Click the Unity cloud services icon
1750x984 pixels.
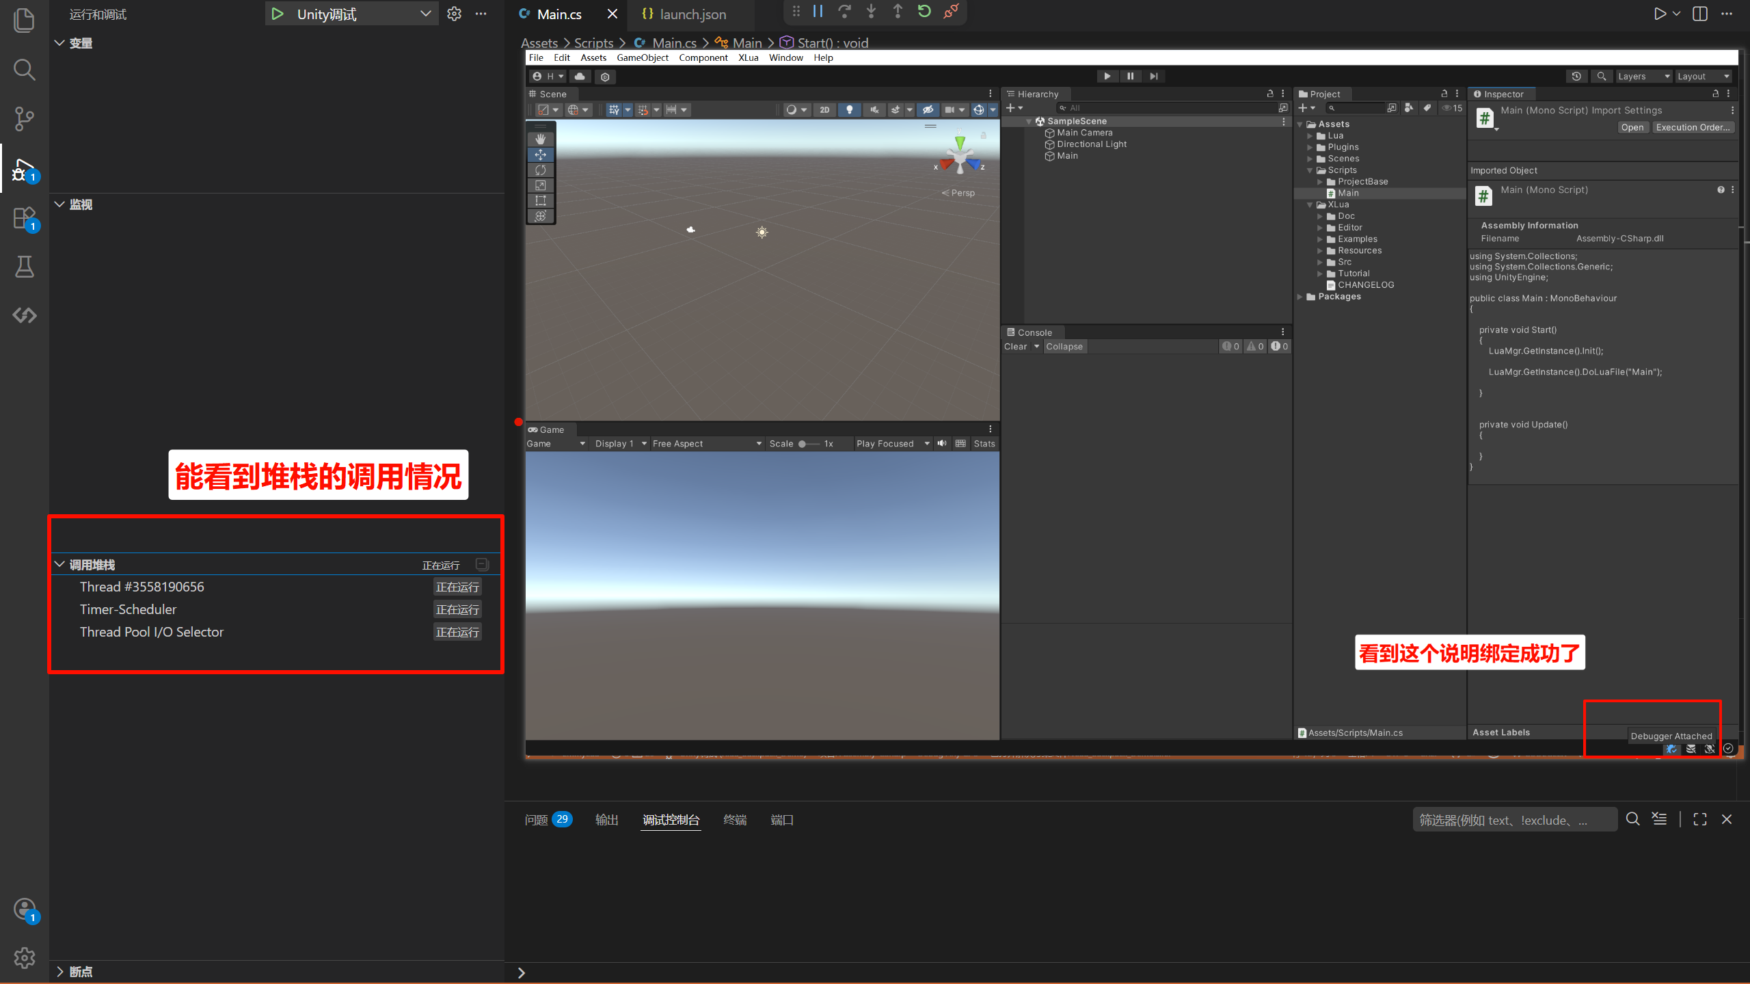point(580,77)
